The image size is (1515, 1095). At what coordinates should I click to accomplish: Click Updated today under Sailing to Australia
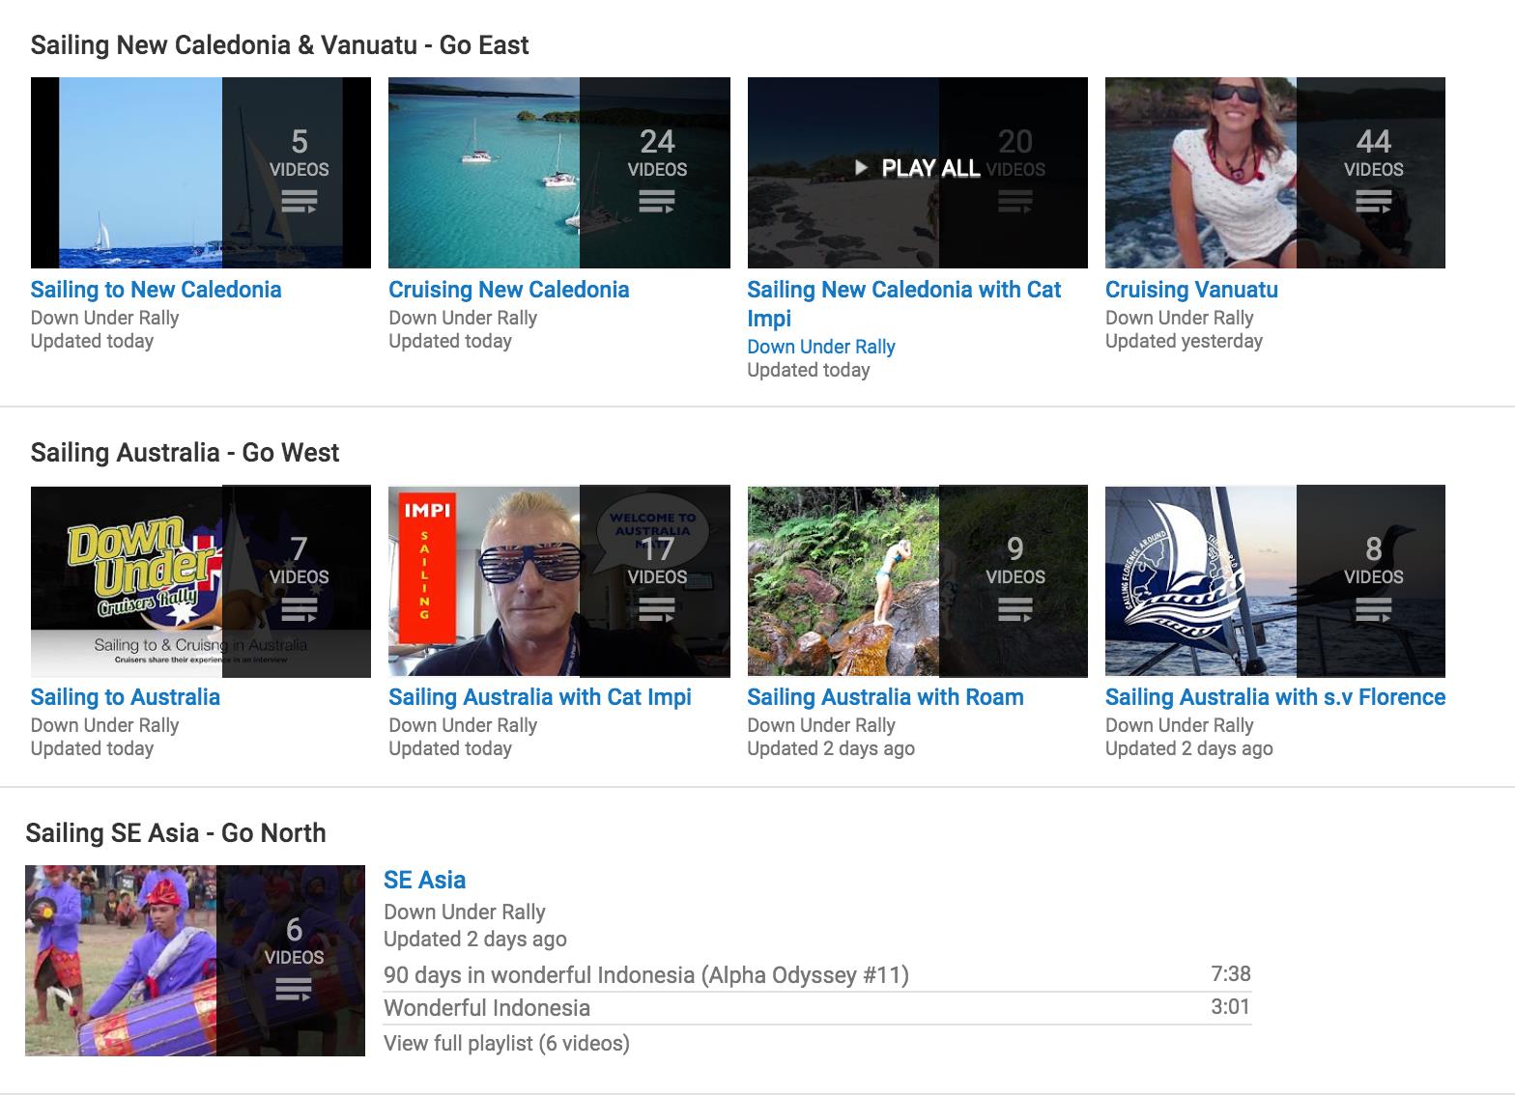(92, 748)
